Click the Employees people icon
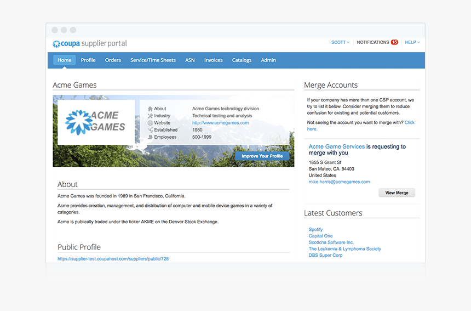471x311 pixels. click(150, 137)
